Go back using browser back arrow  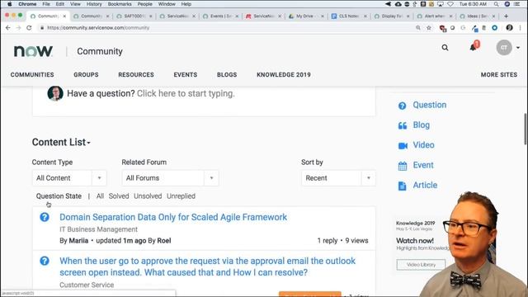coord(7,28)
